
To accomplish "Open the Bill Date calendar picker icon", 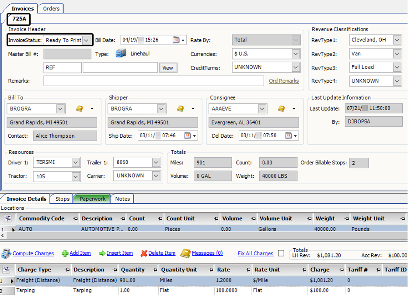I will coord(176,40).
